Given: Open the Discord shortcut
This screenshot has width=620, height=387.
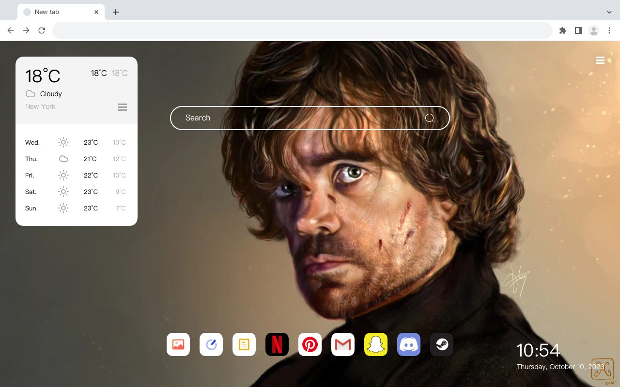Looking at the screenshot, I should (x=409, y=344).
